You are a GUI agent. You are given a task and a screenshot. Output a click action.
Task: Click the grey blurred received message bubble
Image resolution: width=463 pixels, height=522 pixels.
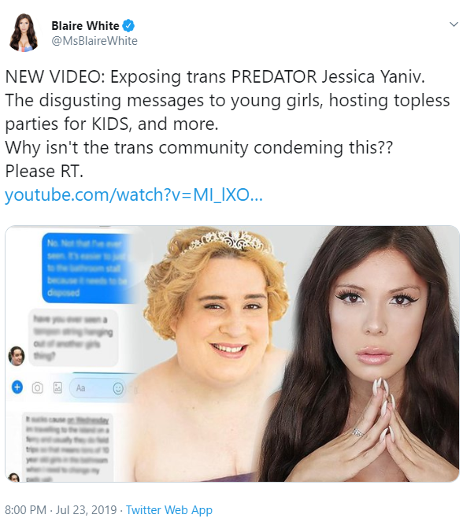[x=73, y=338]
